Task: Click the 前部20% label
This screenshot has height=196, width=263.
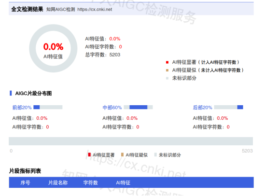Action: (22, 107)
